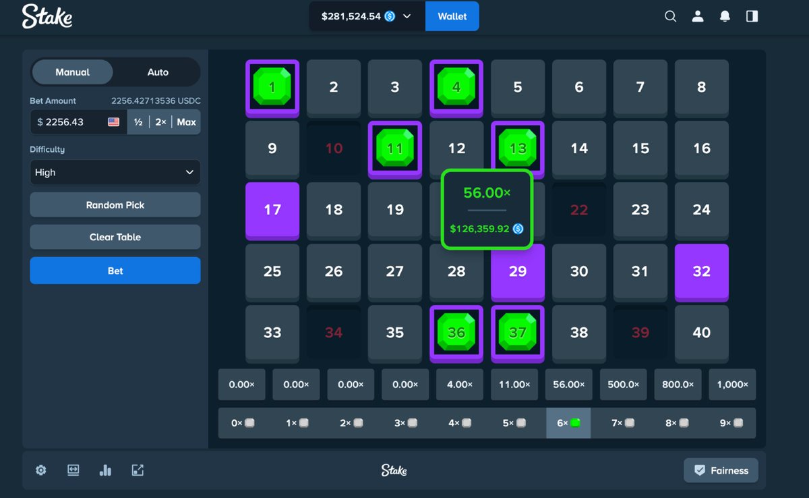809x498 pixels.
Task: Click the 56.00× win popup
Action: (x=487, y=210)
